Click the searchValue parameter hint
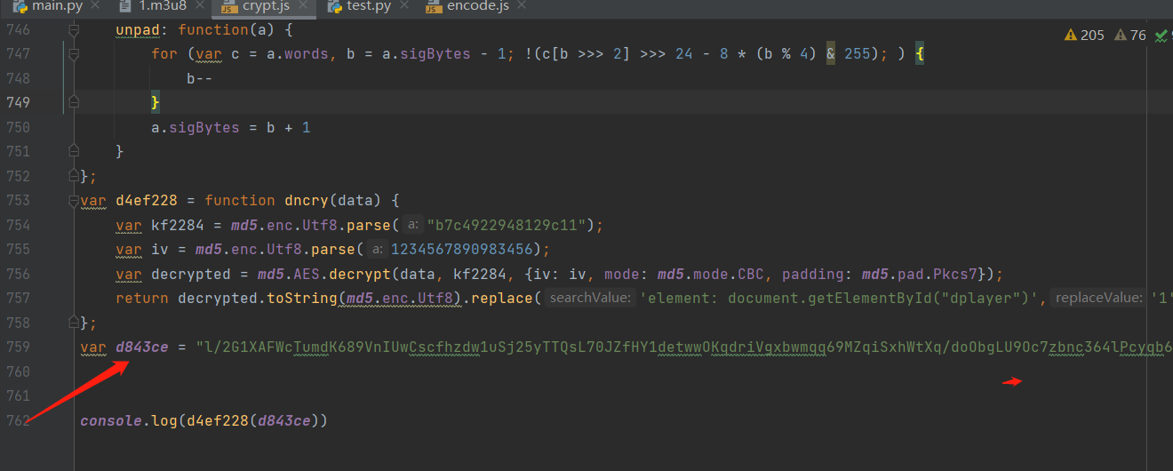1173x471 pixels. pyautogui.click(x=591, y=299)
